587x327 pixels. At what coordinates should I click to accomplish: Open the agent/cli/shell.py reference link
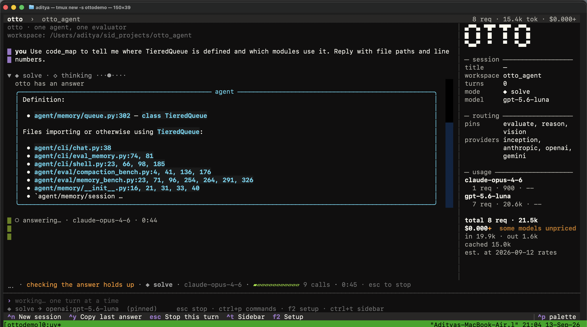100,164
